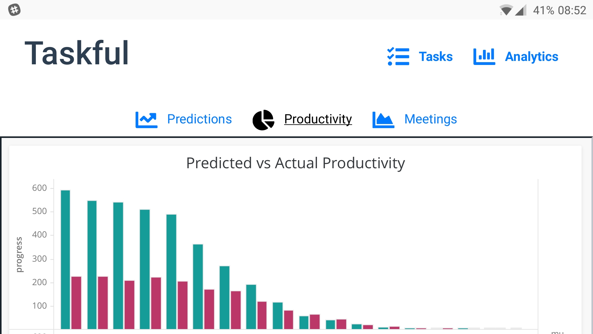Tap the Wi-Fi status icon

pos(506,10)
